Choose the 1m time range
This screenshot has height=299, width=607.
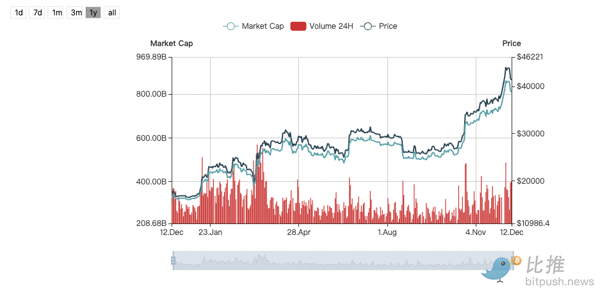click(x=56, y=12)
